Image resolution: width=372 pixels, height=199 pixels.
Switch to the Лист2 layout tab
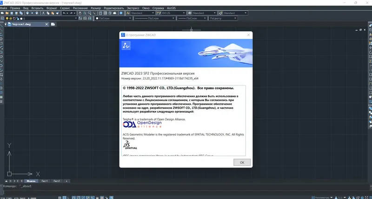pyautogui.click(x=57, y=181)
